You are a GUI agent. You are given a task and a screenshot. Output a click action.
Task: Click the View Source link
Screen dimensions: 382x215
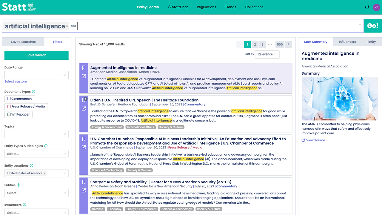point(313,140)
